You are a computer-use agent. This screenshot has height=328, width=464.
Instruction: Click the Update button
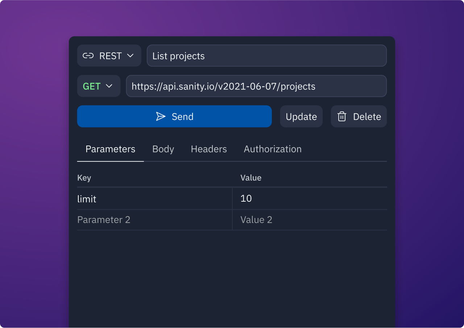pyautogui.click(x=301, y=116)
